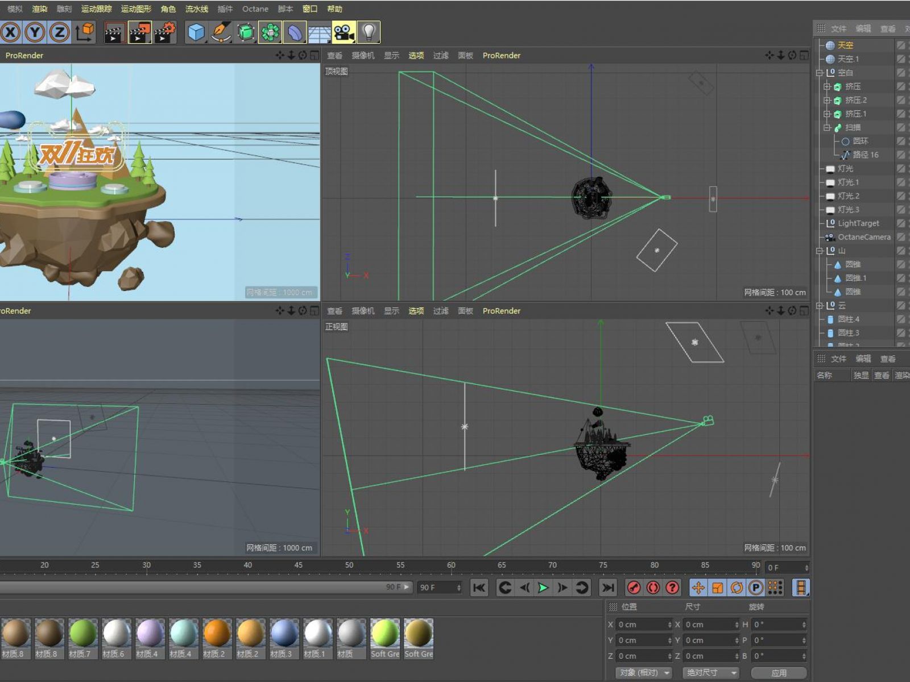The image size is (910, 682).
Task: Toggle scale keyframe recording icon
Action: click(718, 588)
